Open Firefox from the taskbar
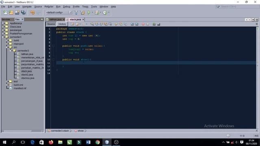 point(51,142)
